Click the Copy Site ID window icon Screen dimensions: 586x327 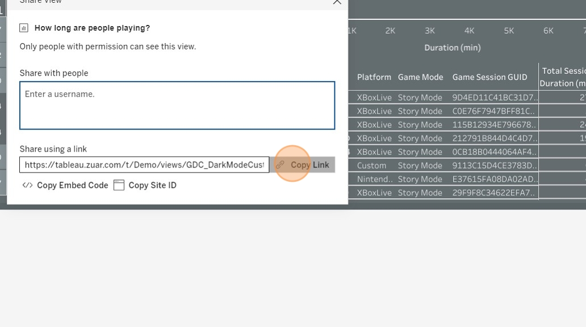coord(119,186)
